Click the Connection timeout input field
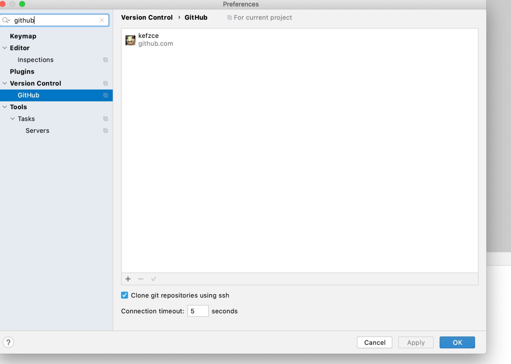The image size is (511, 364). coord(198,311)
